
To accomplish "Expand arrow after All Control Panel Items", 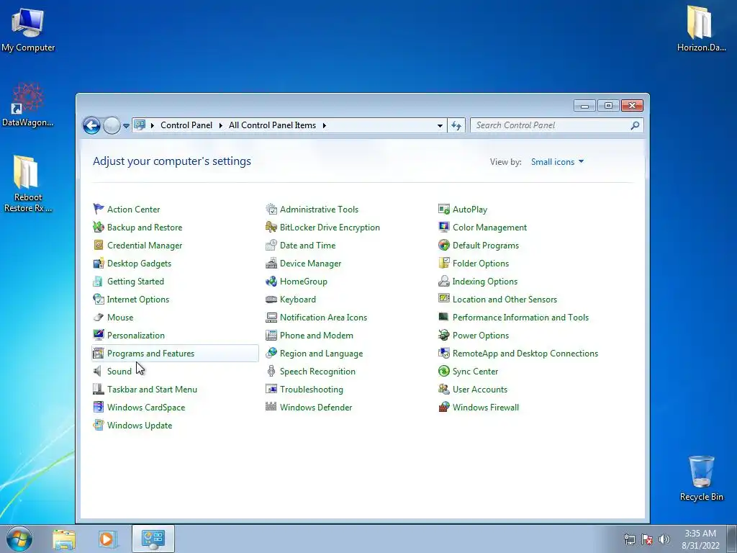I will [x=325, y=125].
